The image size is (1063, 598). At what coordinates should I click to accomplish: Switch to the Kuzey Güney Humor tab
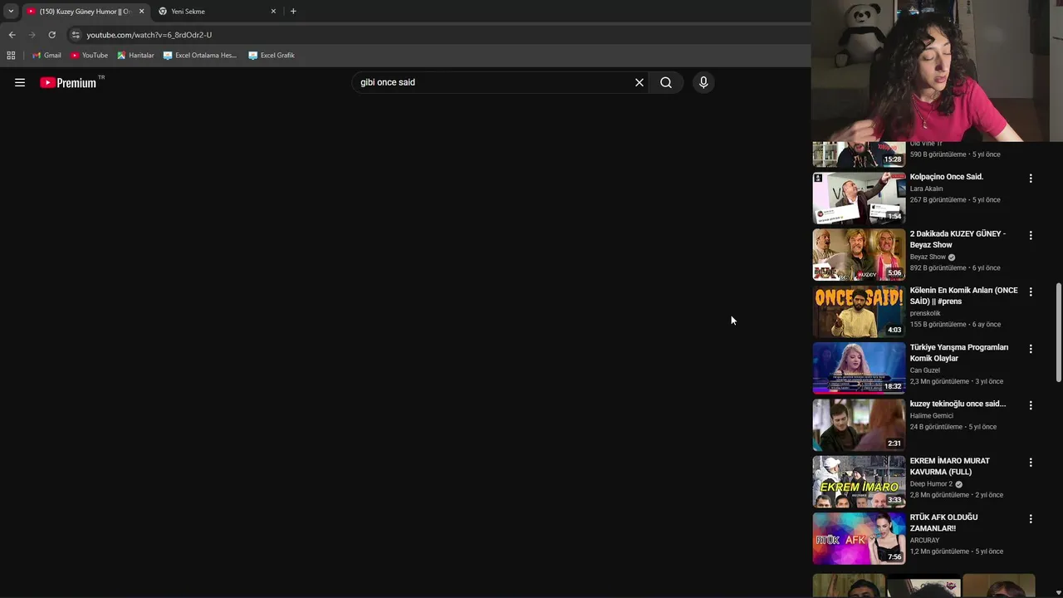point(85,12)
